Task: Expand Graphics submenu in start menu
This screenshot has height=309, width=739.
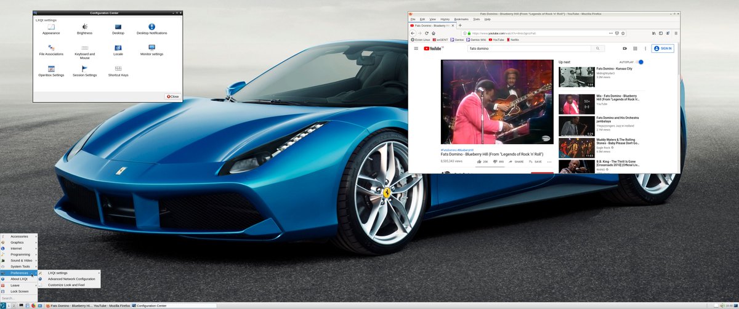Action: (19, 243)
